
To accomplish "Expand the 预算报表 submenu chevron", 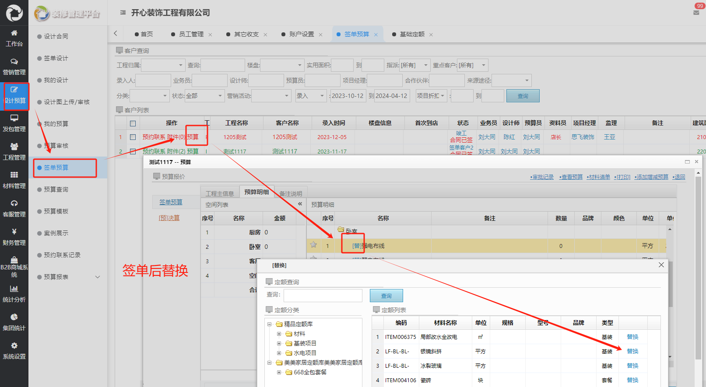I will click(98, 277).
